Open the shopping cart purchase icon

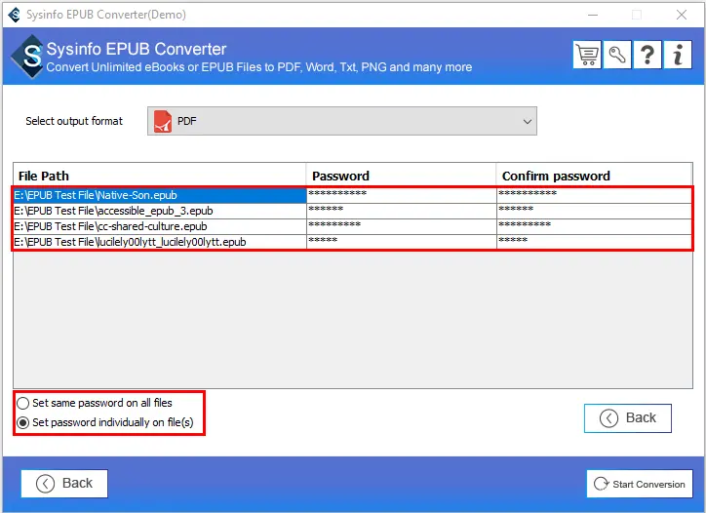pyautogui.click(x=587, y=55)
